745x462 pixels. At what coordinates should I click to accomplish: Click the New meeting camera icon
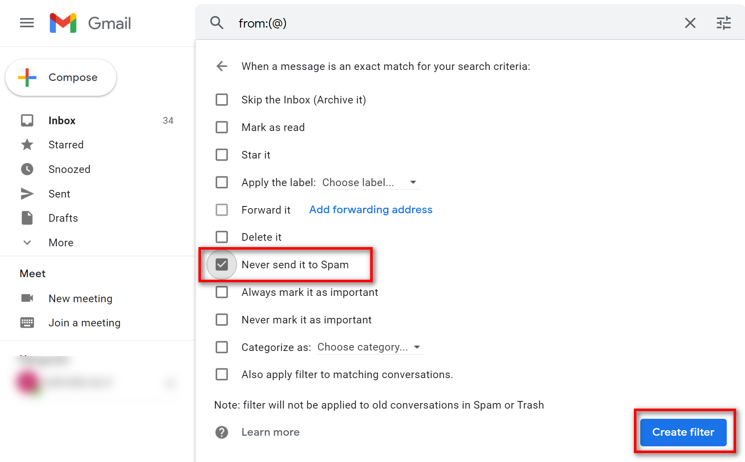(27, 298)
